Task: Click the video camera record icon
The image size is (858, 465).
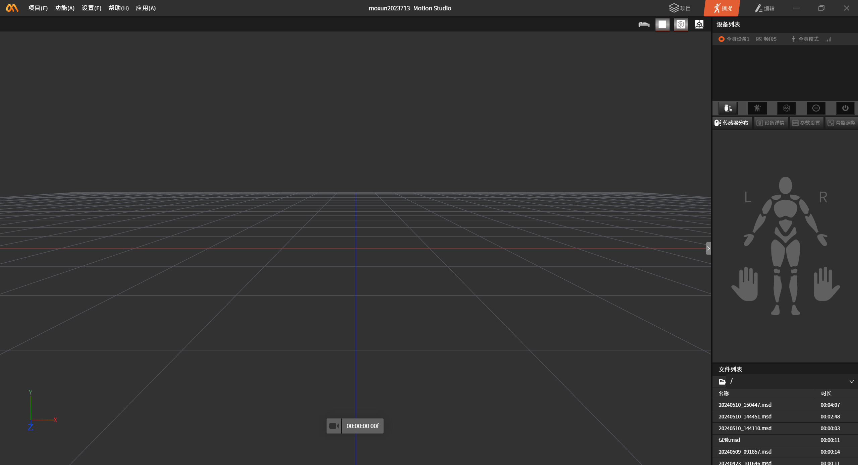Action: point(334,426)
